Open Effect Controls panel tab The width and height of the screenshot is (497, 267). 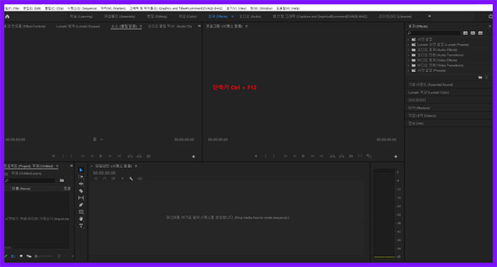[x=25, y=26]
